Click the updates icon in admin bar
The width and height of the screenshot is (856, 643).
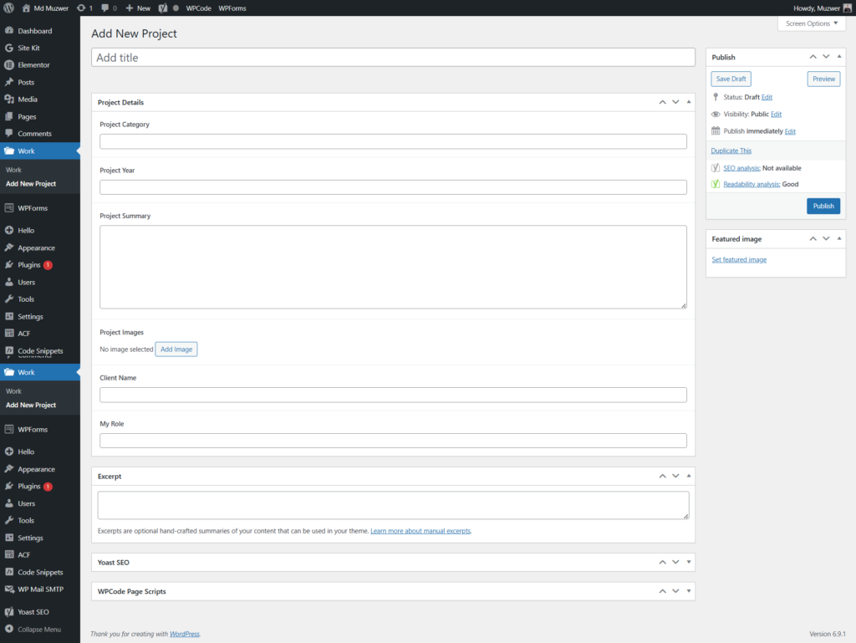pos(84,8)
